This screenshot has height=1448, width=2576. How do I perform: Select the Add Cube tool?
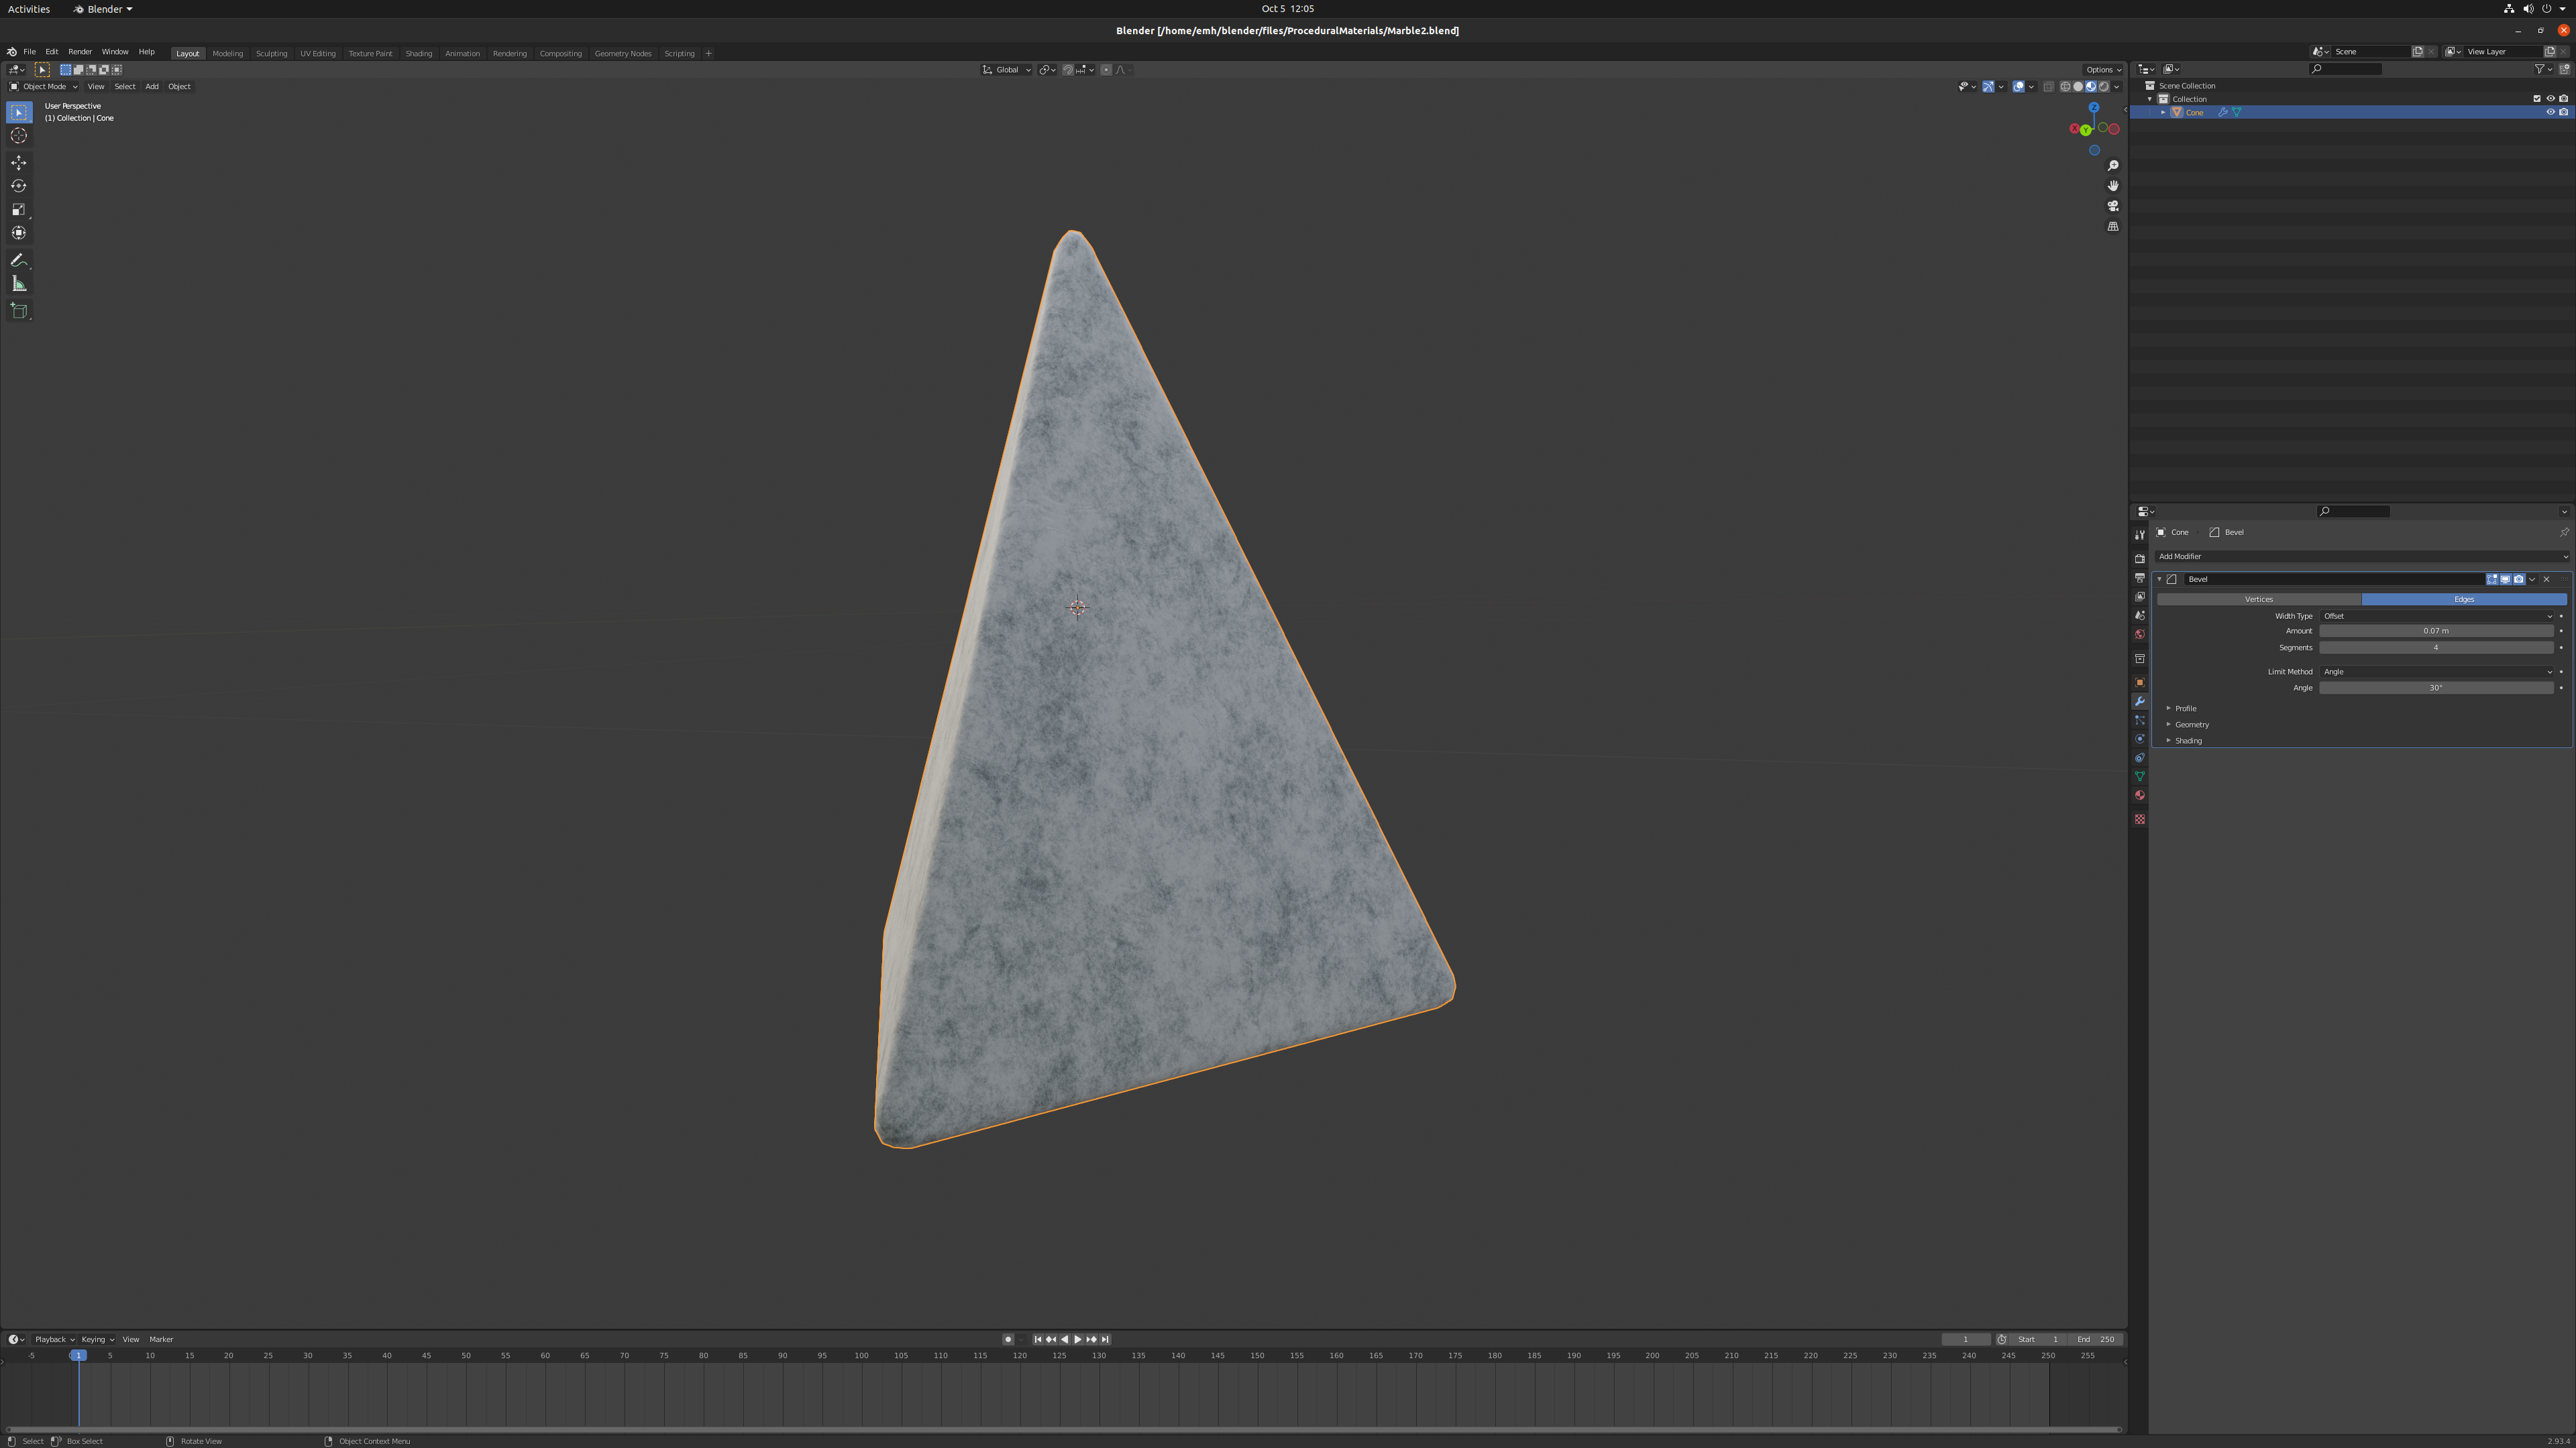click(x=19, y=312)
